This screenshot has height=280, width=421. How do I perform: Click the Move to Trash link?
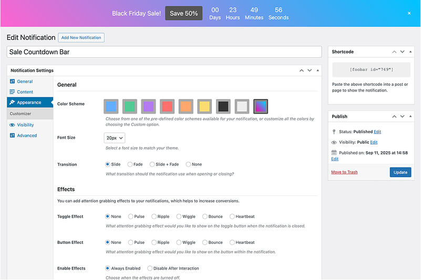pos(344,172)
